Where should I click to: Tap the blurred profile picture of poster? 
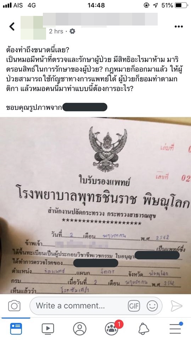tap(33, 28)
